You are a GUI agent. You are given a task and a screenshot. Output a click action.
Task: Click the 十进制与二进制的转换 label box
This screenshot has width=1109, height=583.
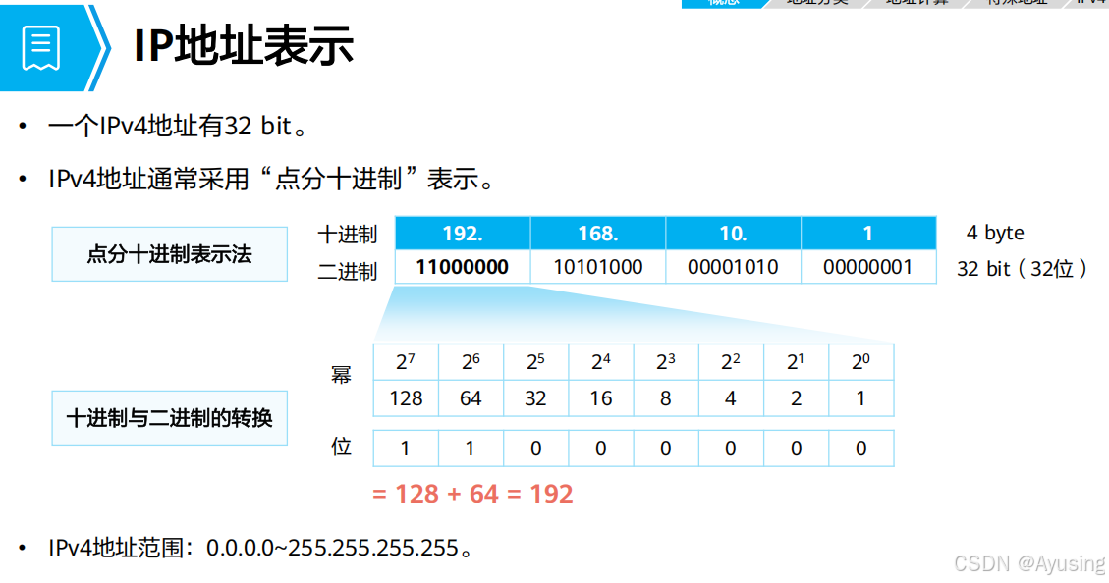(x=170, y=418)
